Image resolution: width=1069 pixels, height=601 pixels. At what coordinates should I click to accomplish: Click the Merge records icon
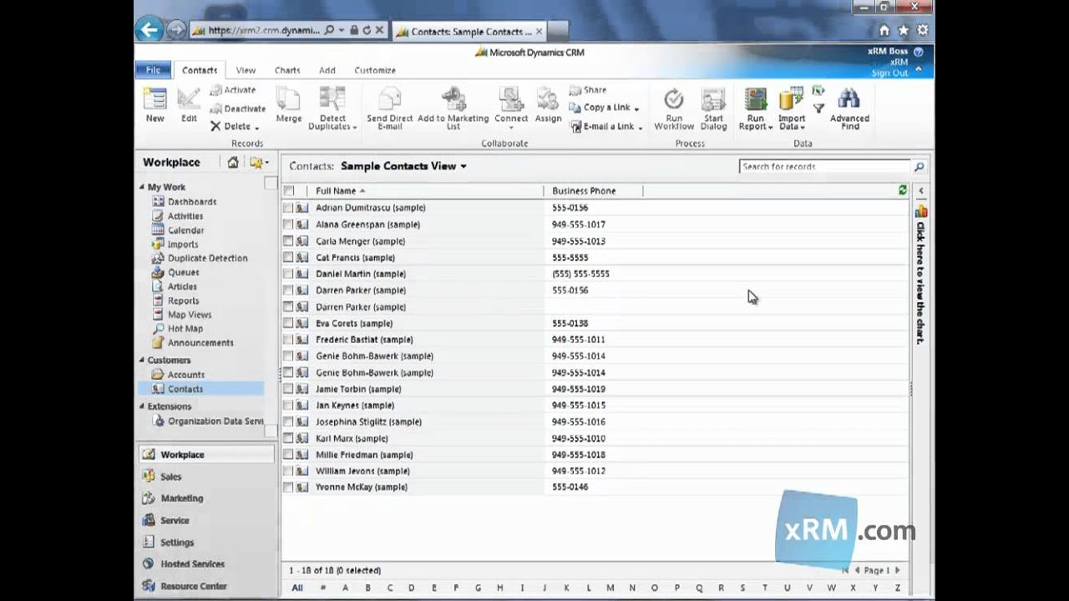(288, 100)
